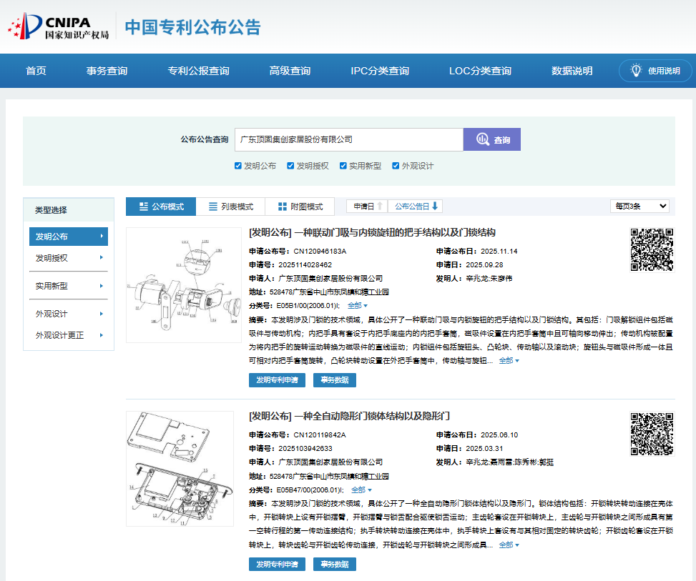Select 发明授权 in the type sidebar
Image resolution: width=696 pixels, height=581 pixels.
pyautogui.click(x=69, y=258)
